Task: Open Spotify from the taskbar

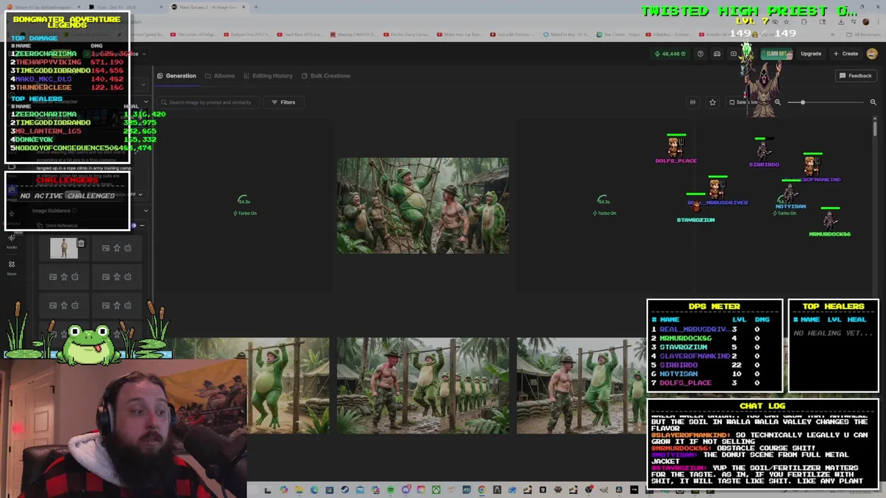Action: click(x=390, y=490)
